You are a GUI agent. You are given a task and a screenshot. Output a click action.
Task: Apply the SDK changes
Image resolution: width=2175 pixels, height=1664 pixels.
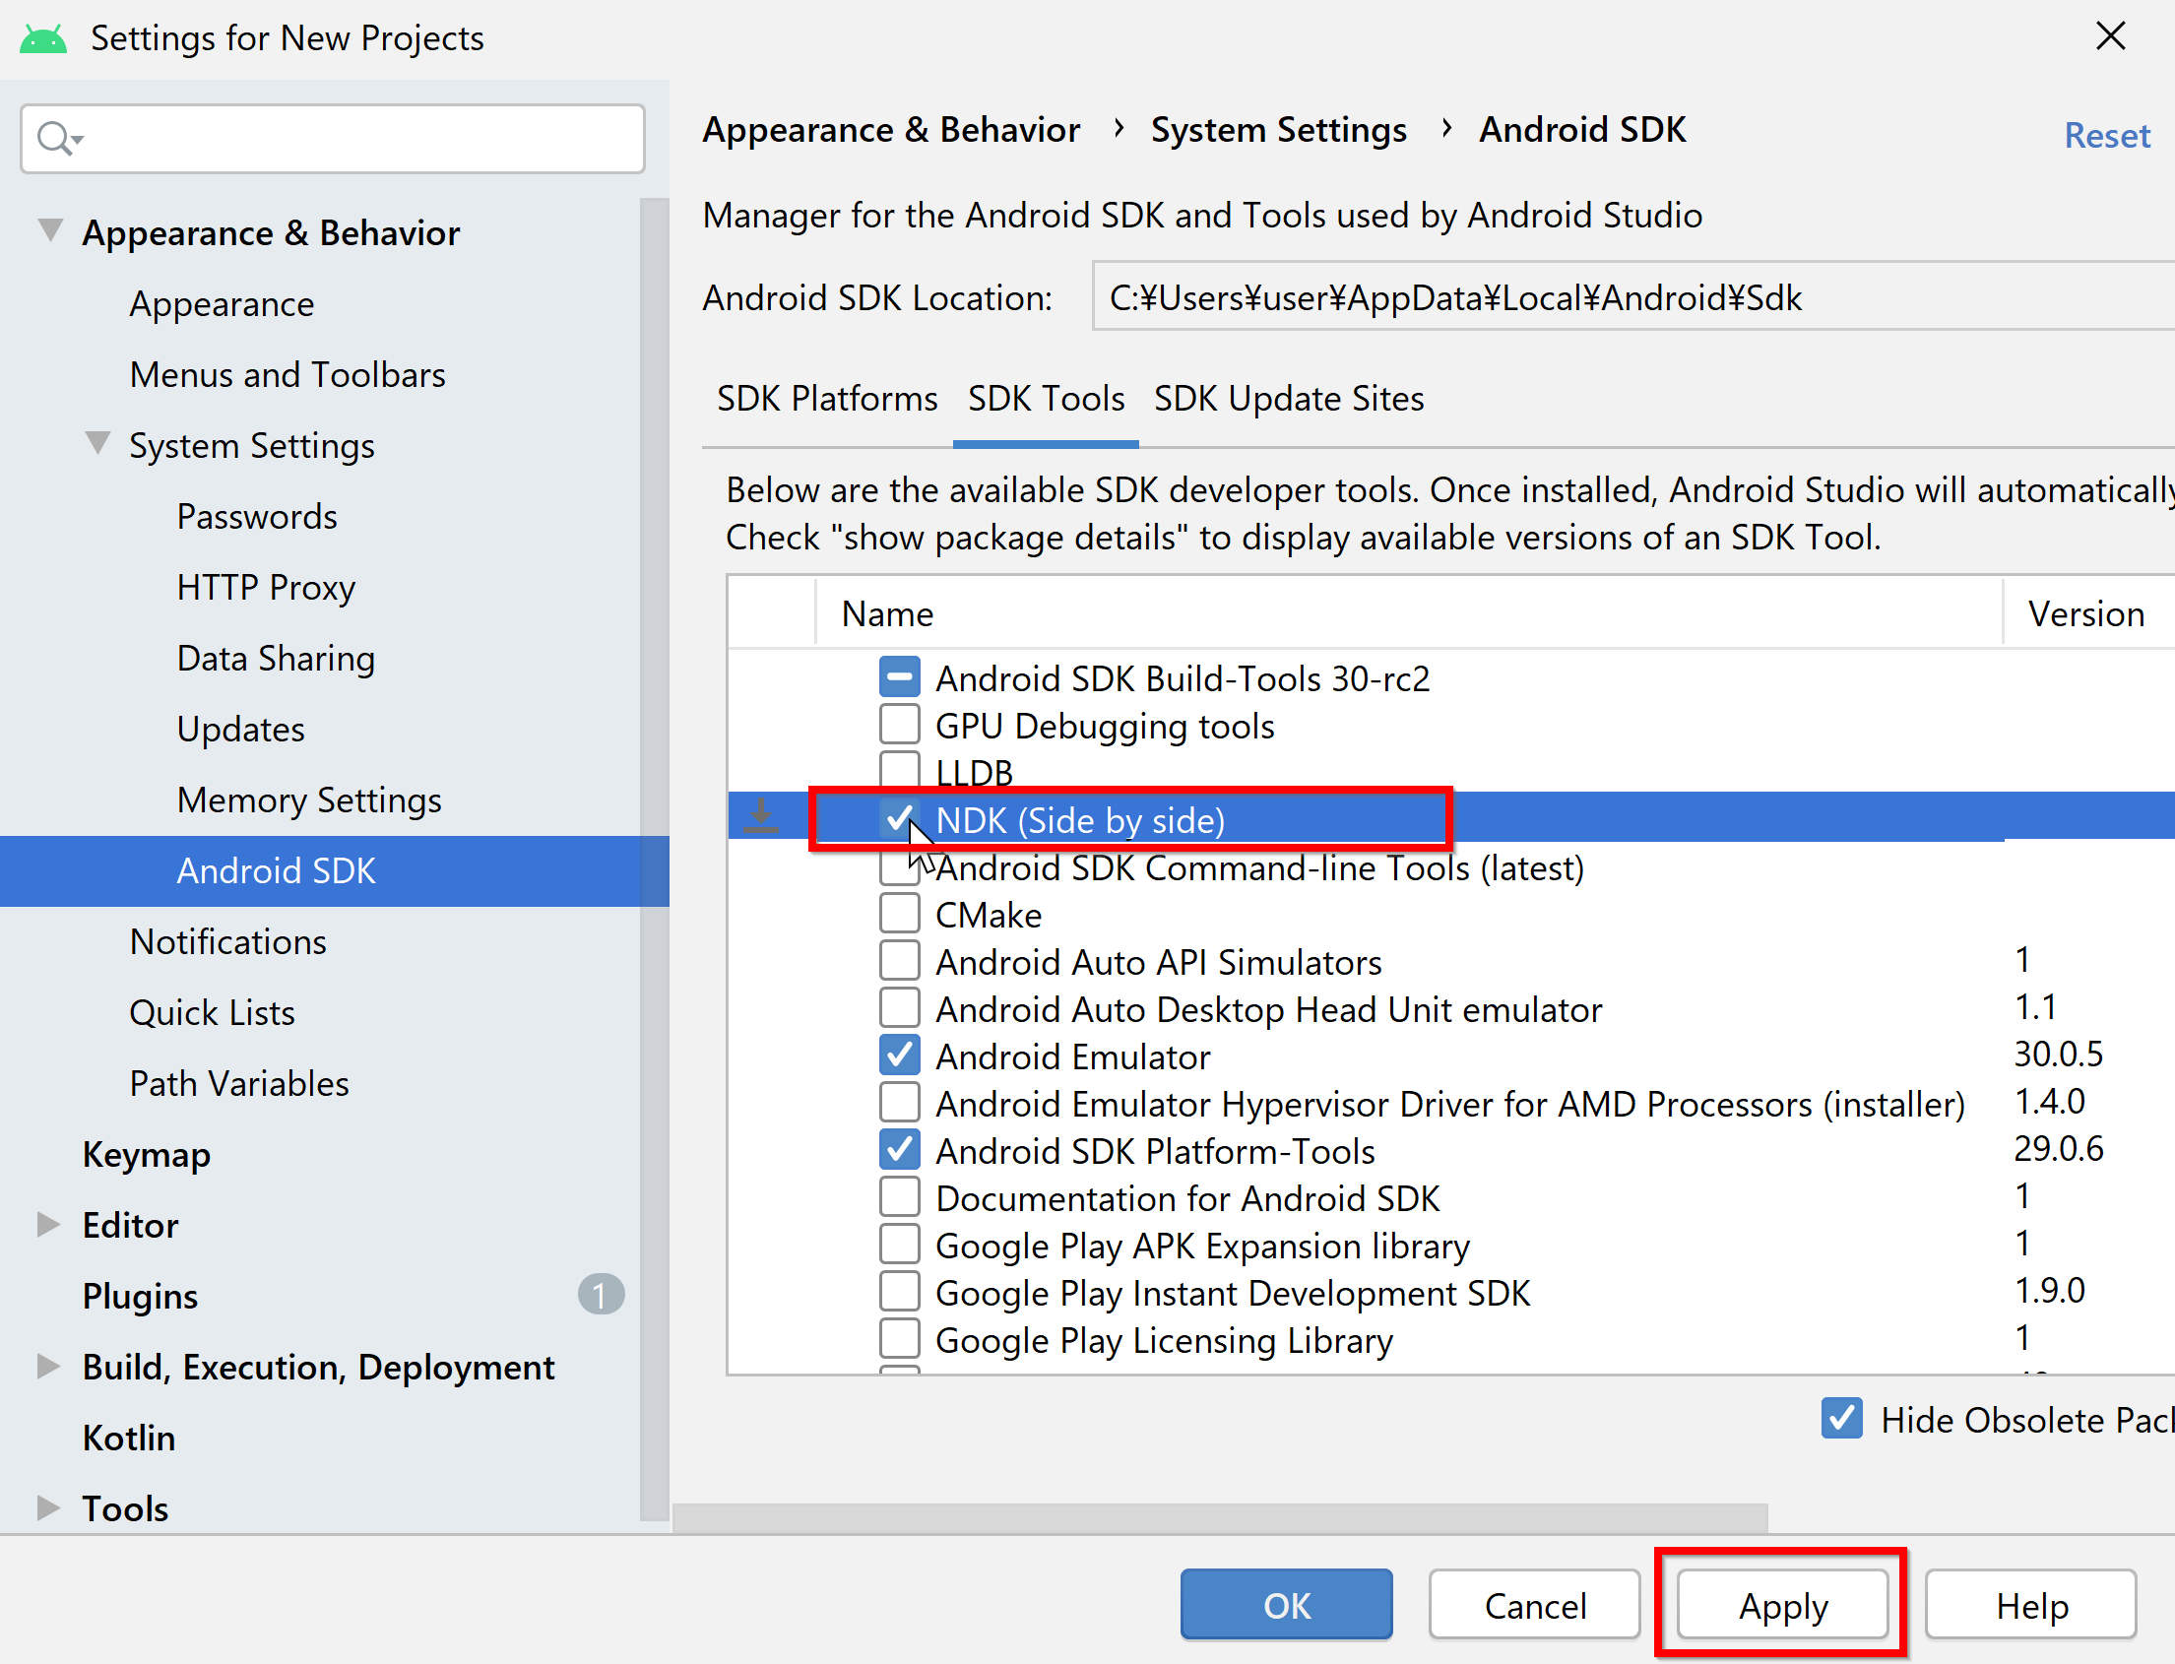[x=1783, y=1605]
